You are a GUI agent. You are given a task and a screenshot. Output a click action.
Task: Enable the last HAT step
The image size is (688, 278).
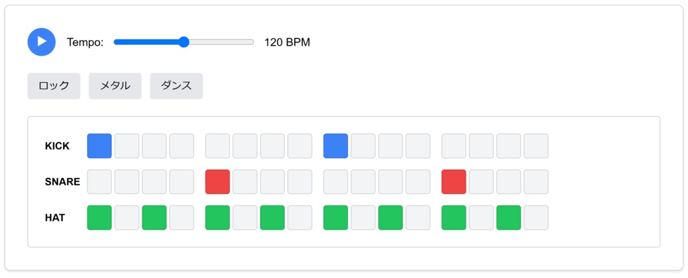[x=536, y=218]
